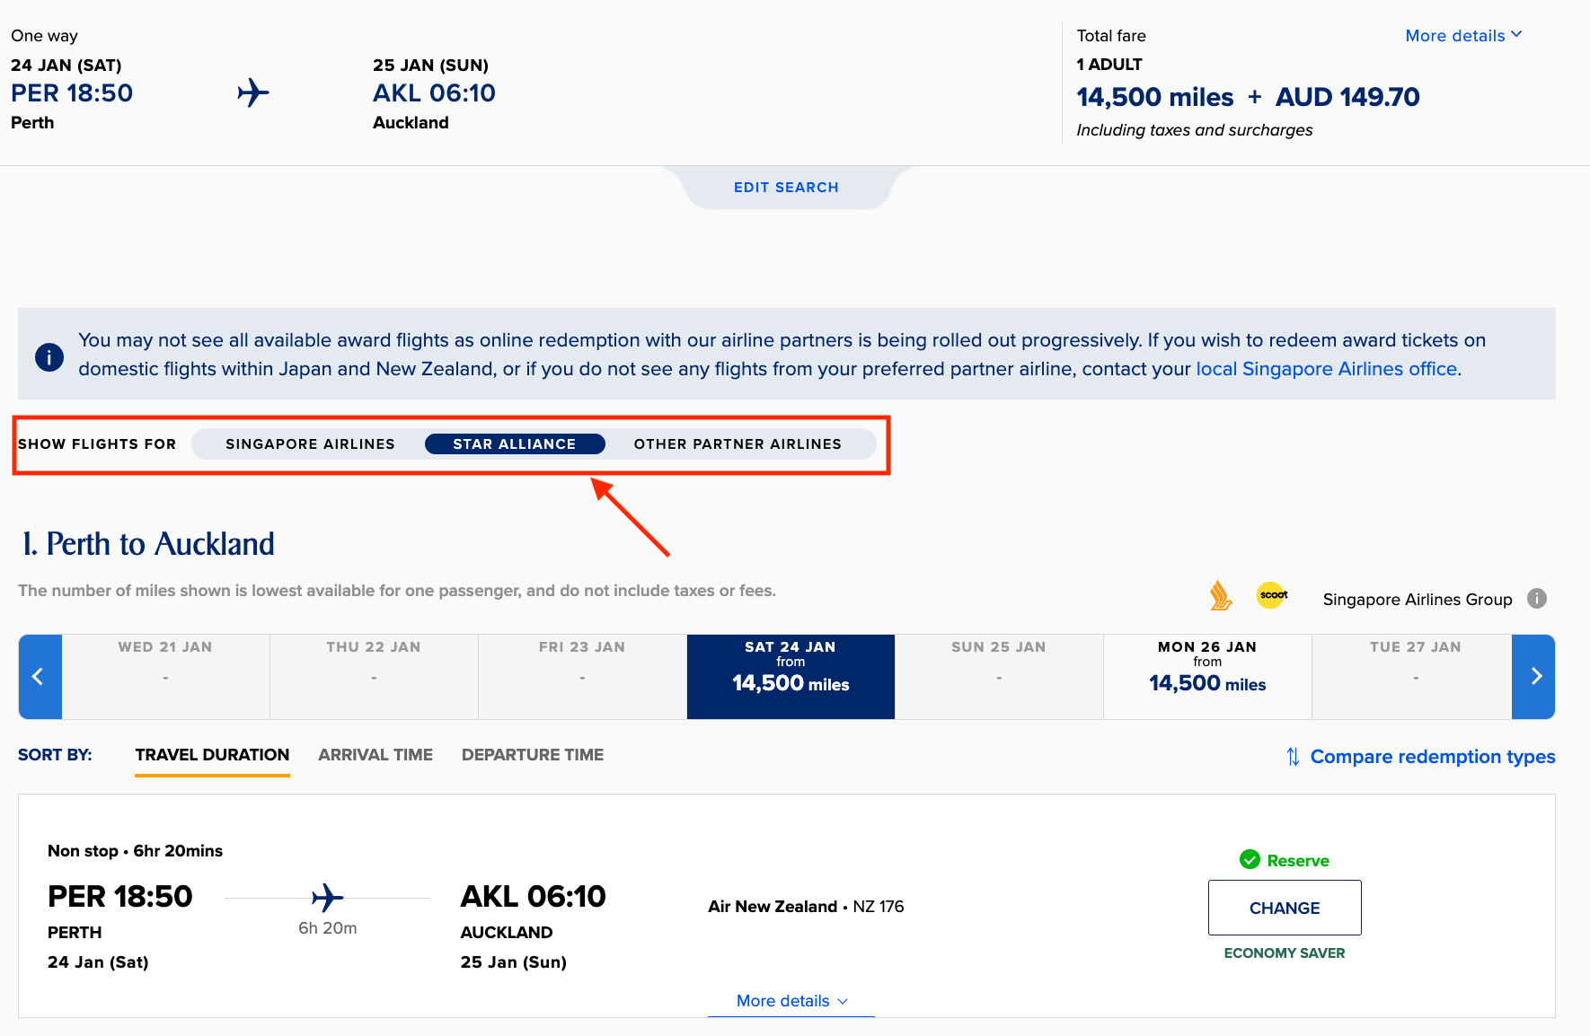Click the Singapore Airlines Group info icon
The image size is (1590, 1036).
pyautogui.click(x=1537, y=599)
